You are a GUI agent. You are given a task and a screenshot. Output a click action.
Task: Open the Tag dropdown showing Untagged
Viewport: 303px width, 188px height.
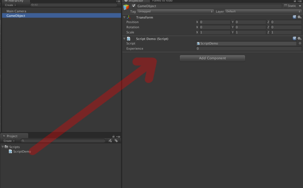175,12
